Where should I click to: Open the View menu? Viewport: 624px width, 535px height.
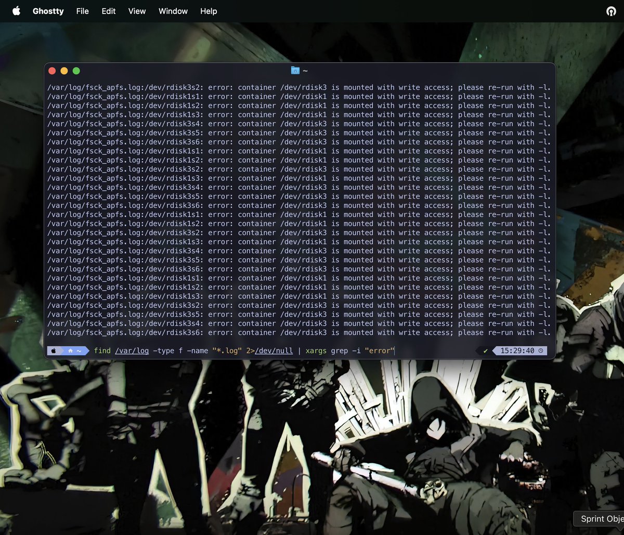click(x=137, y=11)
